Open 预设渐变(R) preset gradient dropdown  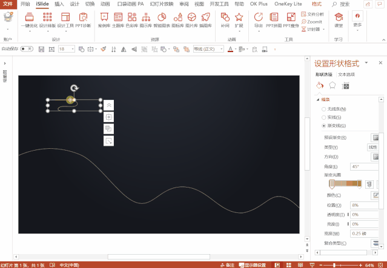coord(375,137)
